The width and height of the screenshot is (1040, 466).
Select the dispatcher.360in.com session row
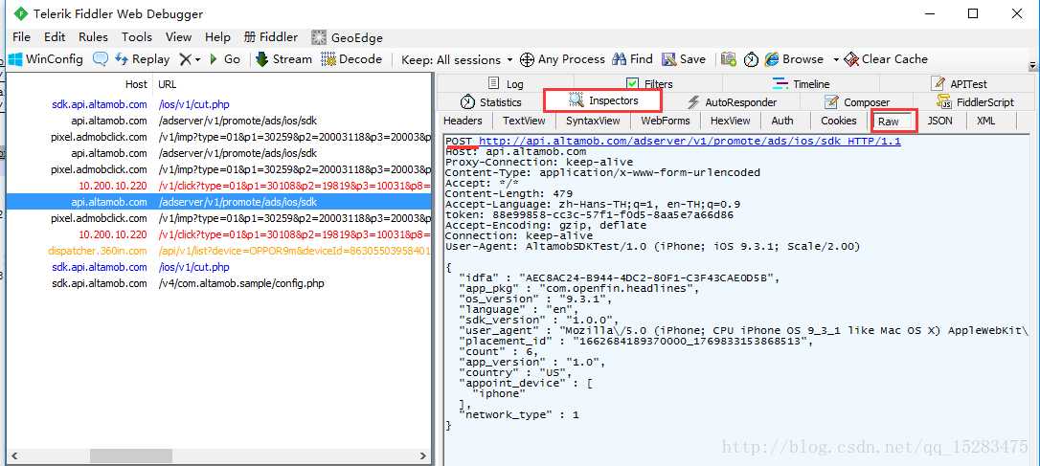click(x=219, y=251)
